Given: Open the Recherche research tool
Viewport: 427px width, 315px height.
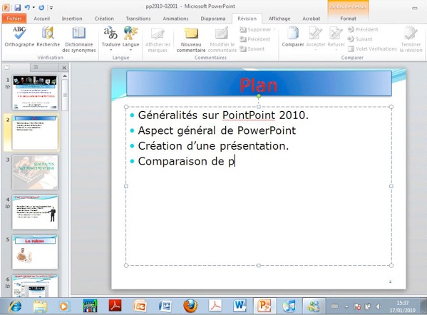Looking at the screenshot, I should 48,37.
